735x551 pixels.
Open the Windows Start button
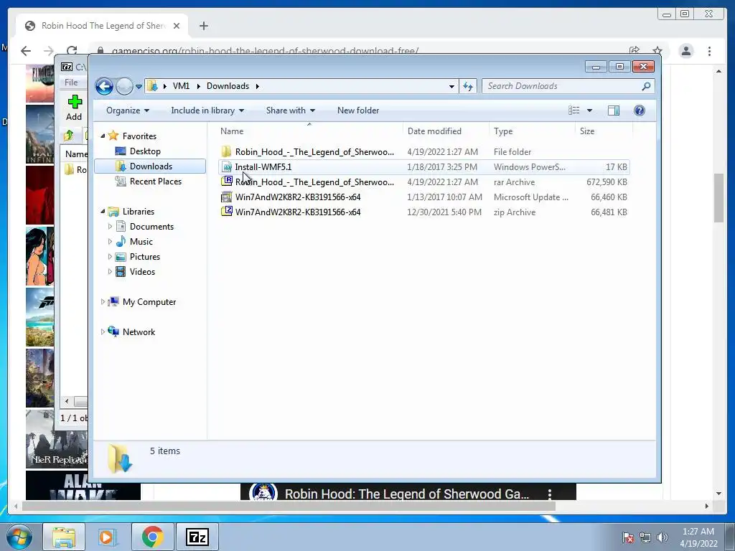pos(19,537)
